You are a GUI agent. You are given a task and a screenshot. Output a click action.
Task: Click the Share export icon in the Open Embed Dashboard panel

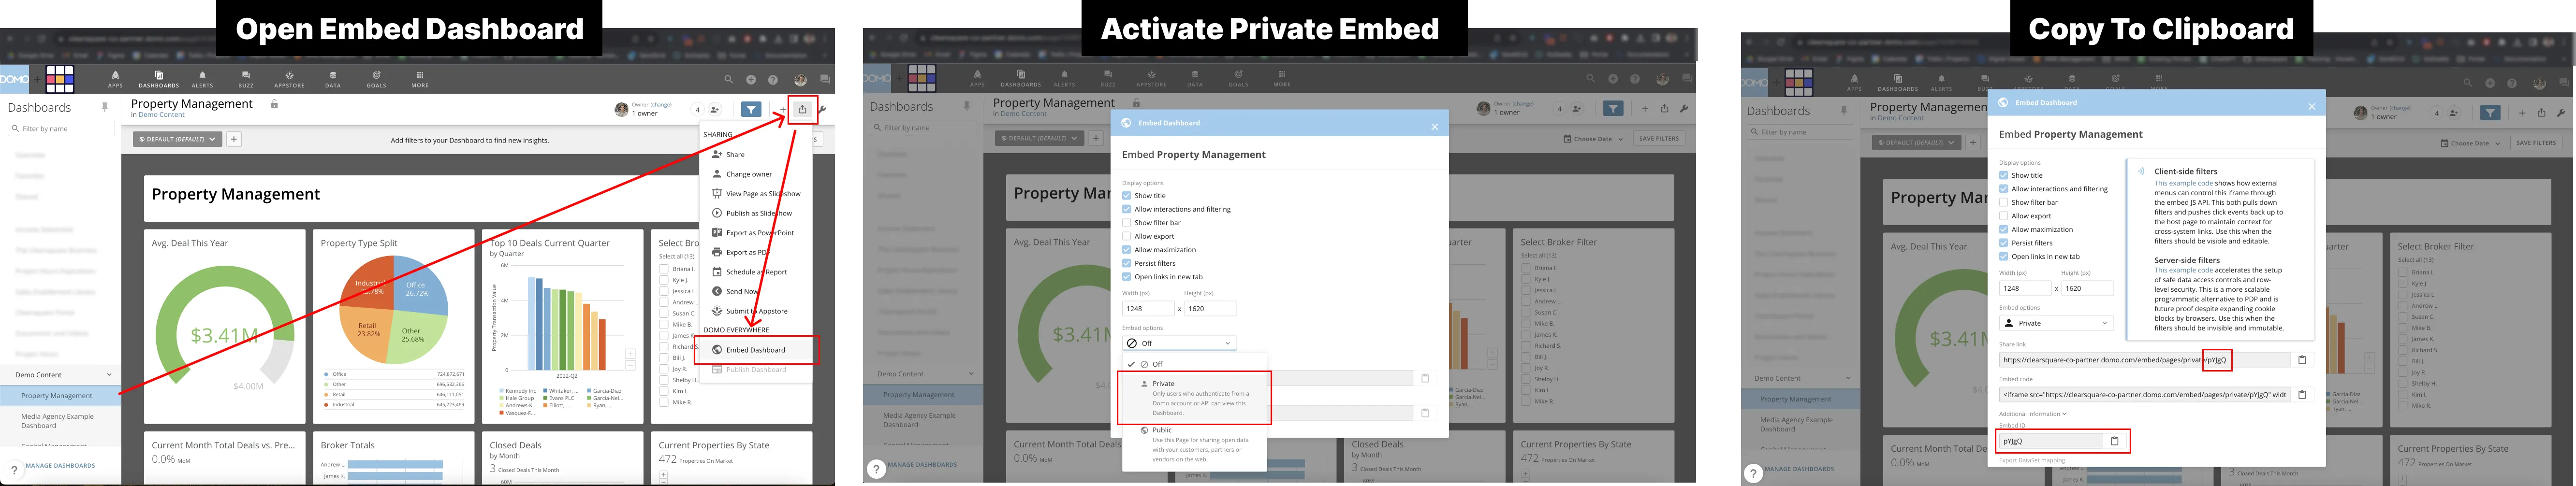[802, 109]
